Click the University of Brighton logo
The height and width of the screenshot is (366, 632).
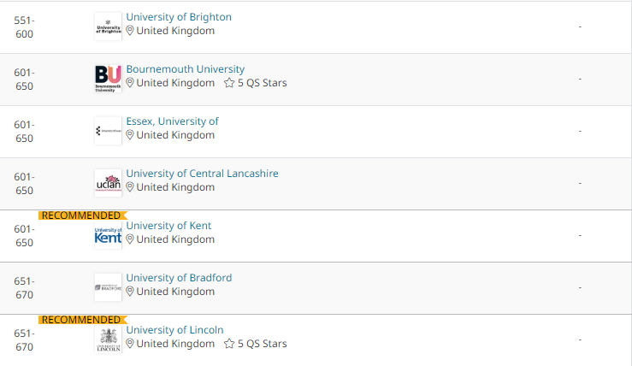[108, 27]
